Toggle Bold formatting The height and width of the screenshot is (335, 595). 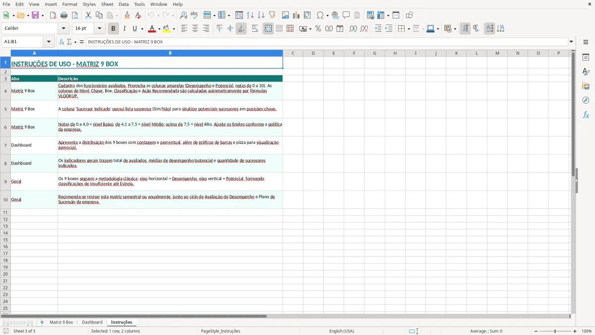click(114, 29)
